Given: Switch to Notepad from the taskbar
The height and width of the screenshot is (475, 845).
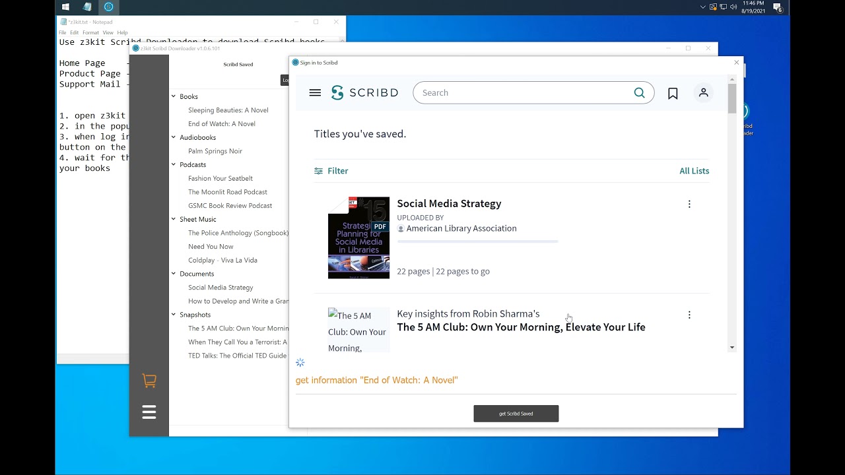Looking at the screenshot, I should tap(87, 7).
